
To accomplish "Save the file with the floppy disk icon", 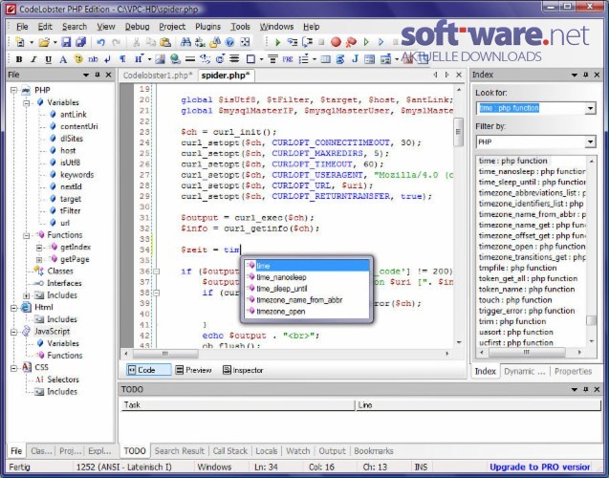I will tap(66, 42).
